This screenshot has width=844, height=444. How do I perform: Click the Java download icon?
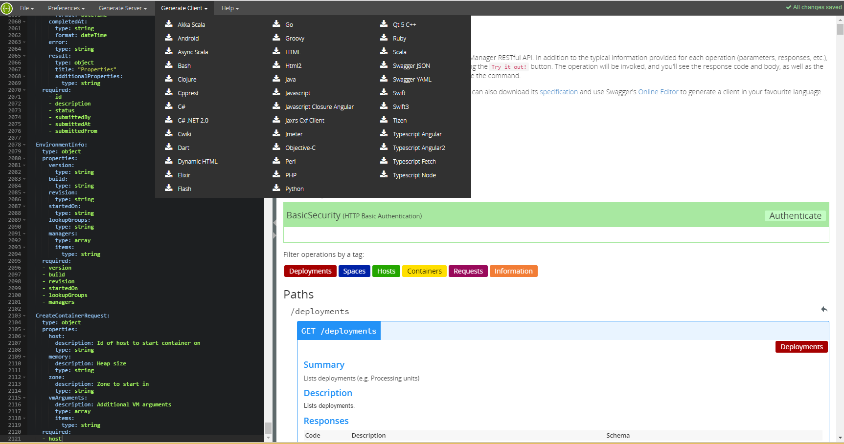[276, 79]
